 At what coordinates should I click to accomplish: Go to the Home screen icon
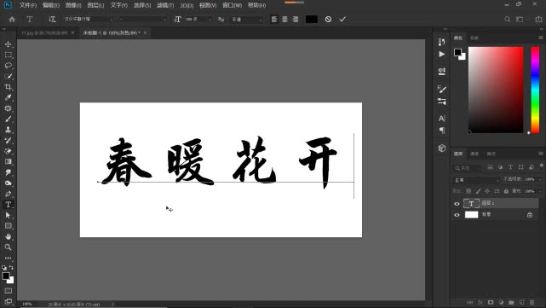pos(12,20)
